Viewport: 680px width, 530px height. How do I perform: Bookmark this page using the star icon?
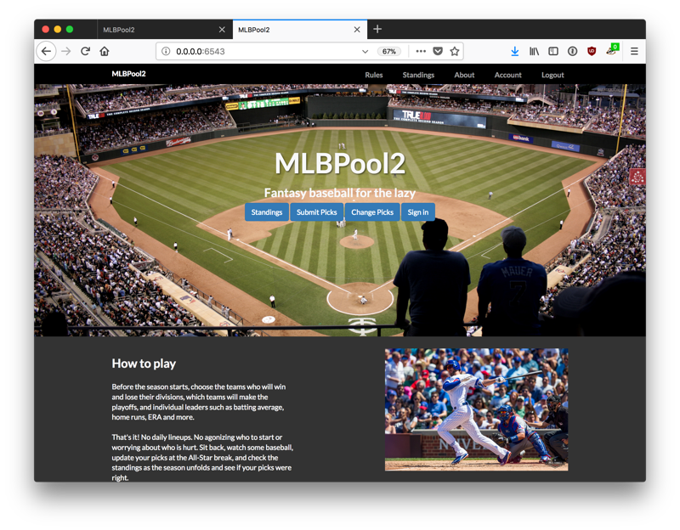[x=456, y=51]
